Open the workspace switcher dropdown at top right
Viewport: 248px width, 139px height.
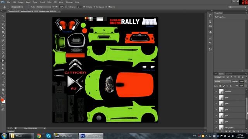pos(237,7)
